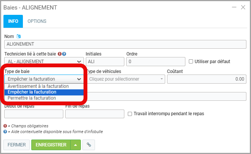Click into the Nom text field

click(125, 44)
